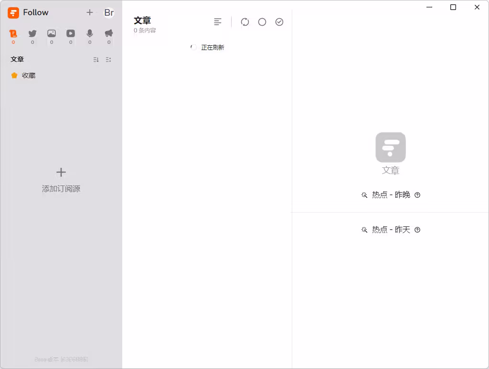Switch article list view layout
489x369 pixels.
pos(218,22)
